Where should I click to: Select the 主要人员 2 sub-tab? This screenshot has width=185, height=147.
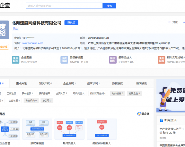point(61,93)
